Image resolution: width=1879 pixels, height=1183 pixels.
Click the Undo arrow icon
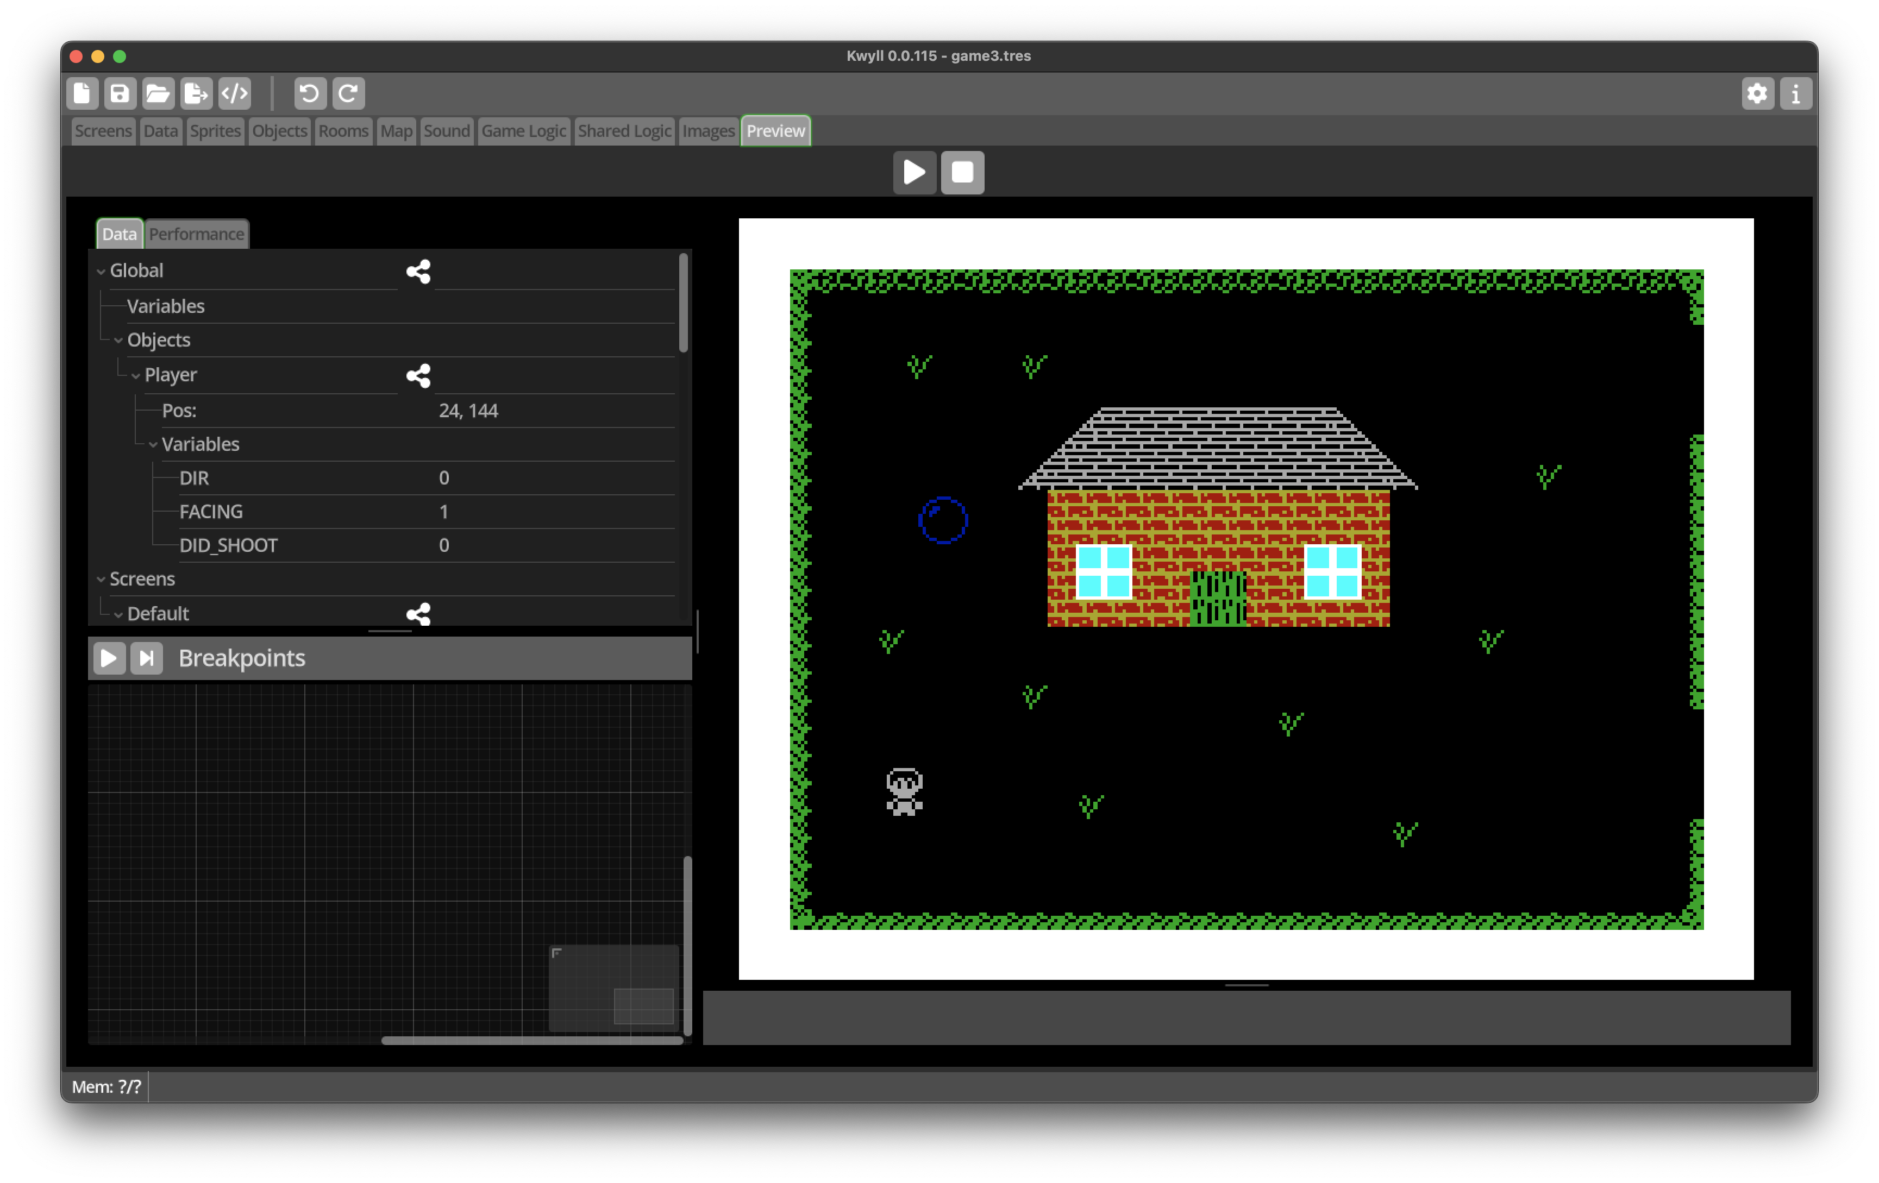(309, 93)
